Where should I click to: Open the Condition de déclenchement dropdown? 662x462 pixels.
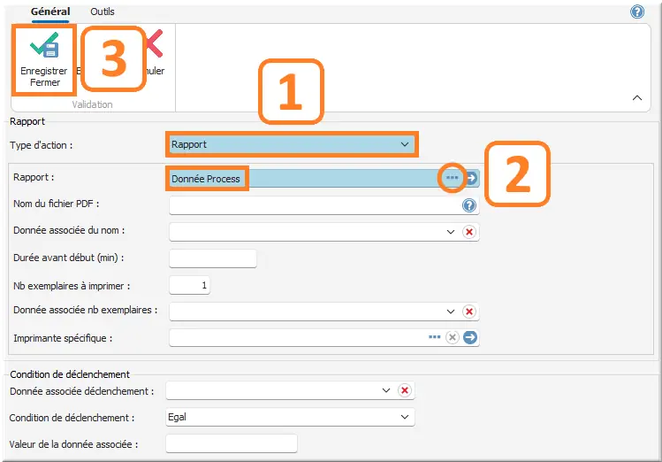coord(404,417)
